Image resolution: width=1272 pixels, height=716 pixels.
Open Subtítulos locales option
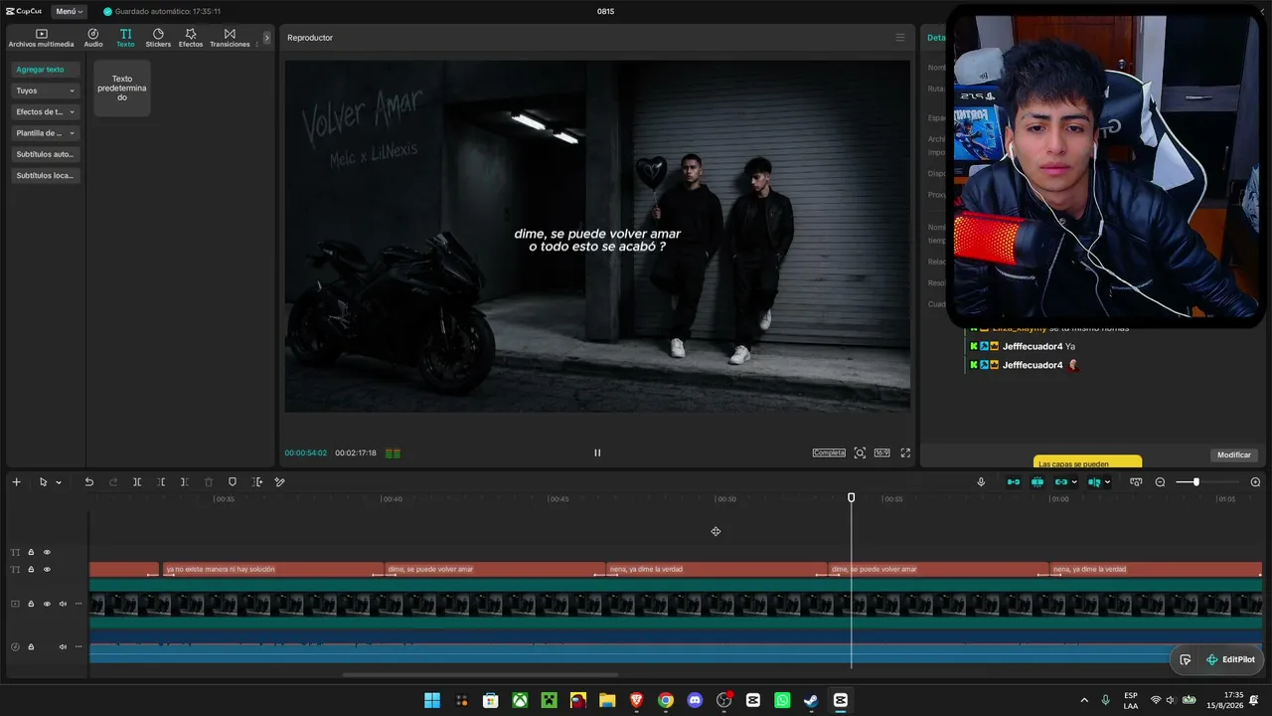(x=46, y=175)
